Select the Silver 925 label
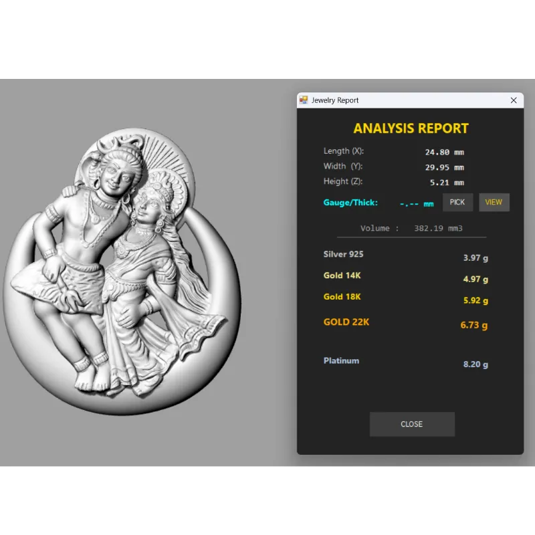535x535 pixels. 344,254
